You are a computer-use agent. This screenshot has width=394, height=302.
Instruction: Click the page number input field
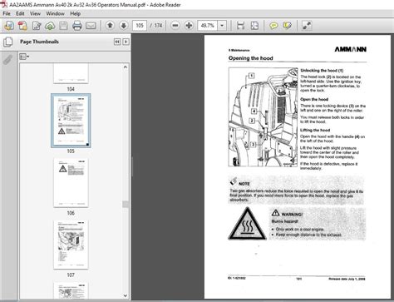click(x=140, y=26)
